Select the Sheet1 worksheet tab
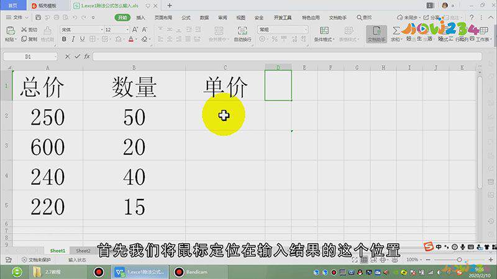 [x=57, y=250]
